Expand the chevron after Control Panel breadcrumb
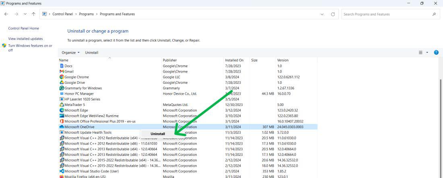The width and height of the screenshot is (443, 178). 76,14
